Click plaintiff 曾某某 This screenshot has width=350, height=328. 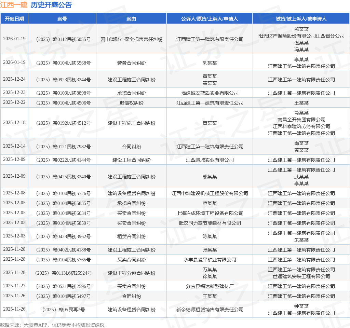point(210,123)
